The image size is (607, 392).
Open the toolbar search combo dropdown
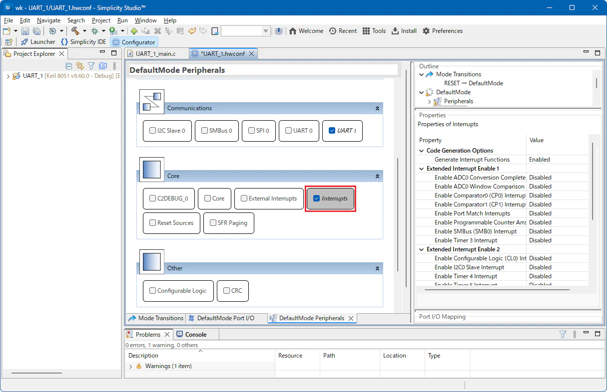tap(266, 31)
